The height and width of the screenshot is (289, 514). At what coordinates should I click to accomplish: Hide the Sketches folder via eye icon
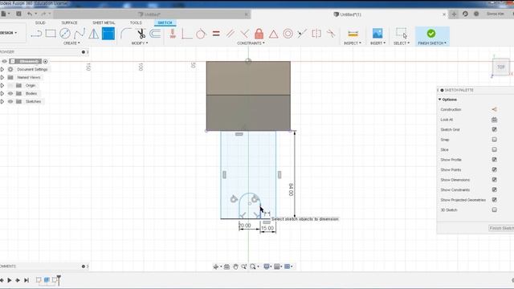click(10, 102)
